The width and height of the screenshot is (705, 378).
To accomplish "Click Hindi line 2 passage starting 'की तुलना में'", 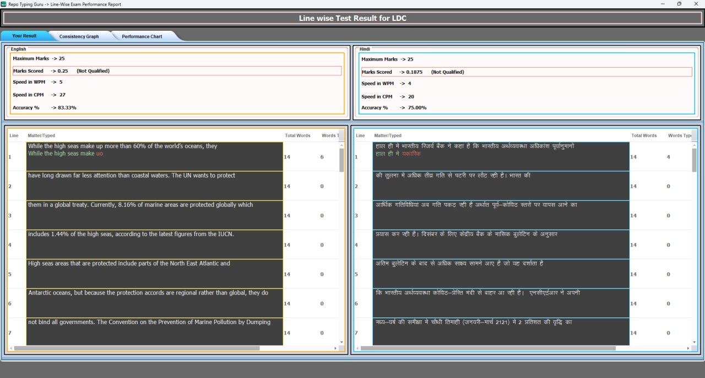I will 501,186.
